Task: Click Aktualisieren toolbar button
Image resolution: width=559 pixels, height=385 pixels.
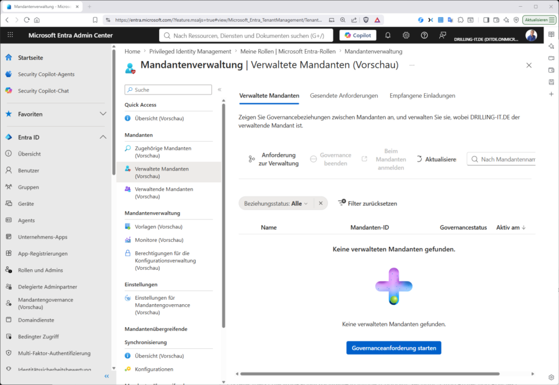Action: (437, 159)
